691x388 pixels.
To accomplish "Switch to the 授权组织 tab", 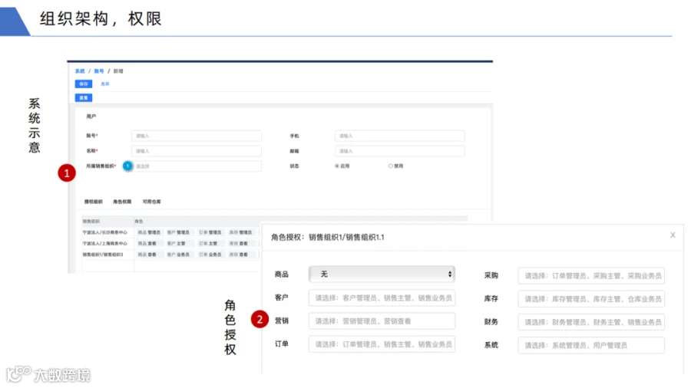I will 94,202.
